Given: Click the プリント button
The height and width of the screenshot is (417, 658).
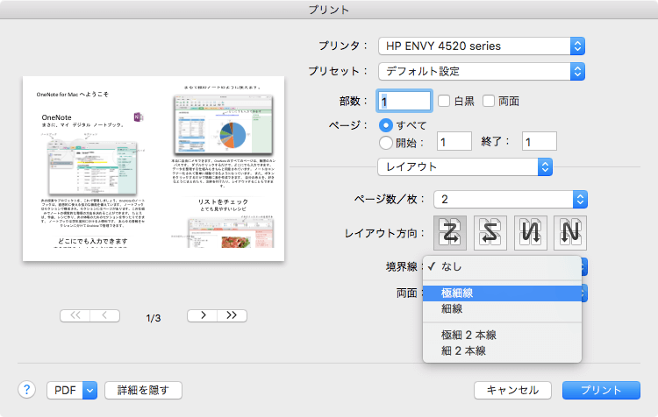Looking at the screenshot, I should [x=601, y=390].
